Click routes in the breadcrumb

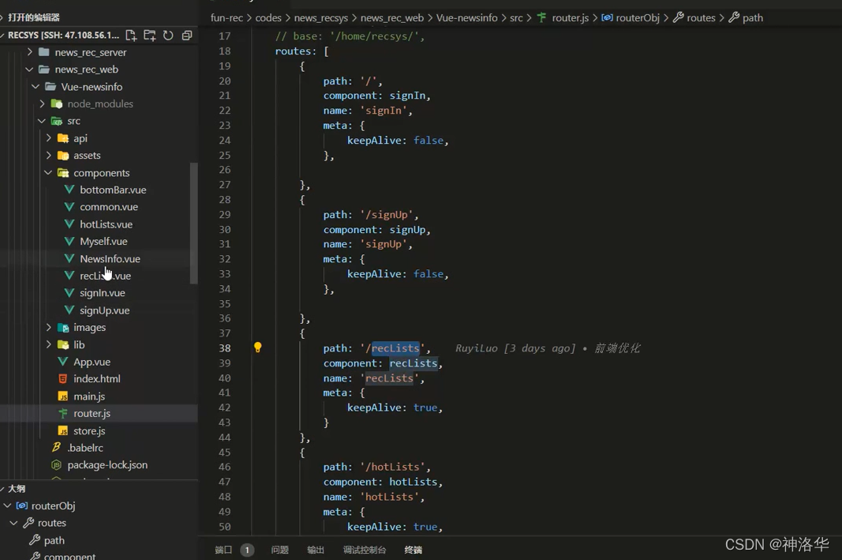tap(702, 17)
